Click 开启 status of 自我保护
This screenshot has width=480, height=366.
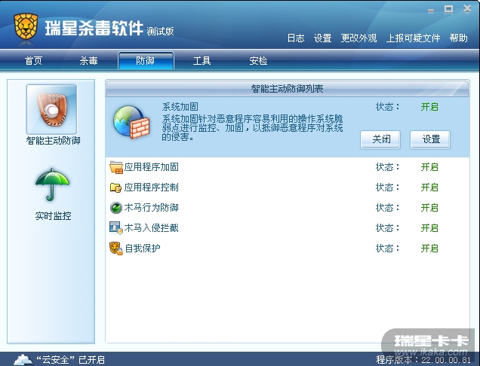[x=429, y=249]
